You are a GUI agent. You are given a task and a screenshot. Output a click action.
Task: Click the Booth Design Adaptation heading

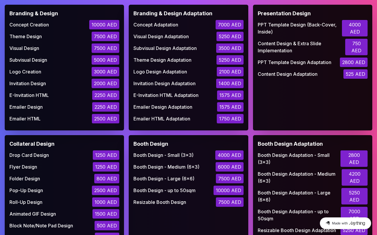click(x=290, y=144)
